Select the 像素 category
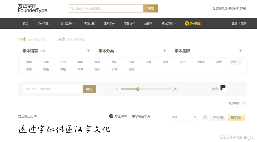257x142 pixels. 29,69
